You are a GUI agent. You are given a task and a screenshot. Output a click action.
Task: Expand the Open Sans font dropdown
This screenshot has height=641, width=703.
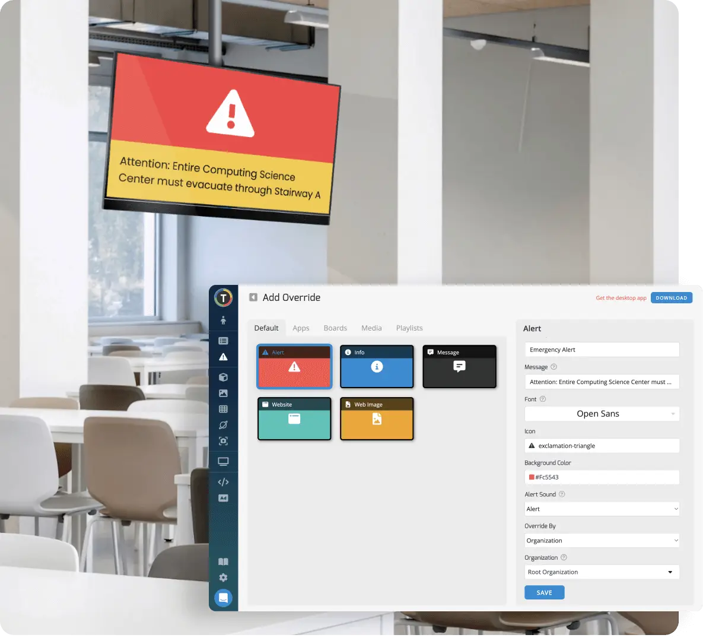(x=602, y=414)
